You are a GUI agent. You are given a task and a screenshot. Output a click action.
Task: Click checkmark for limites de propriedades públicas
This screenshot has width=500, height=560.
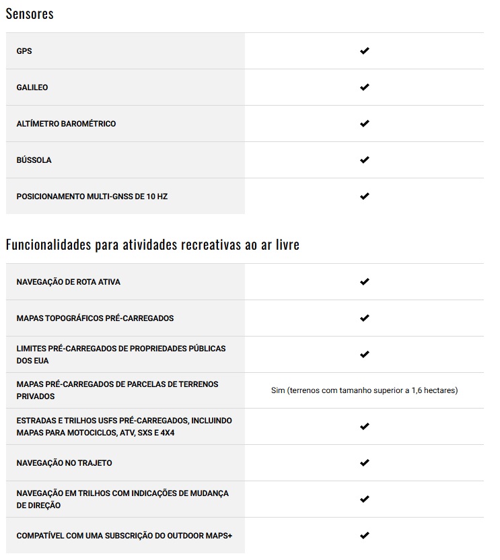(364, 354)
